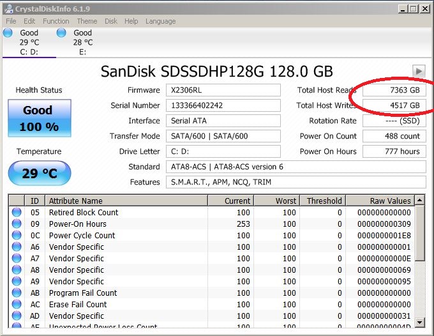Click the status orb for Power Cycle Count
The image size is (434, 336).
click(17, 235)
